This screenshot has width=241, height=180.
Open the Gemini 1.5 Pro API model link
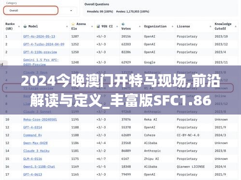41,62
